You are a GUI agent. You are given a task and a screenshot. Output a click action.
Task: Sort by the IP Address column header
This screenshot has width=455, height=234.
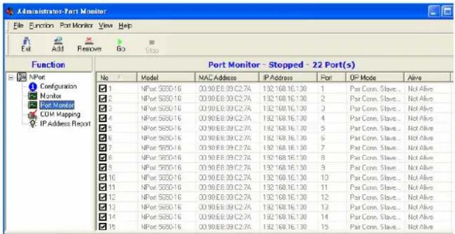(x=288, y=78)
